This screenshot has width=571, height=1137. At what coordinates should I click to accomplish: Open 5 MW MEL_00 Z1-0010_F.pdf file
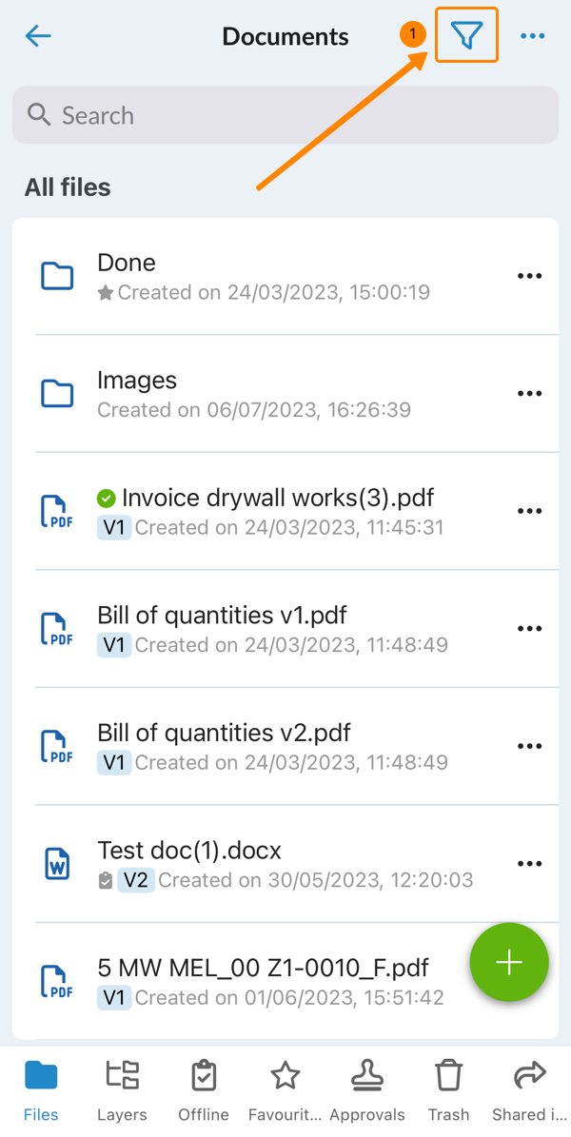click(263, 970)
